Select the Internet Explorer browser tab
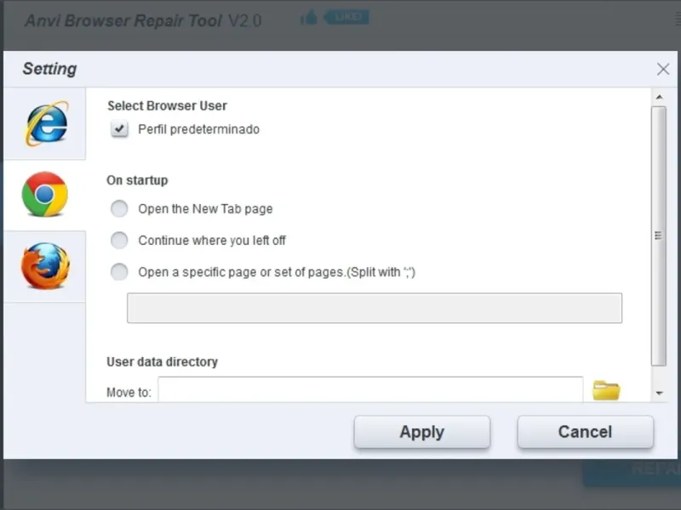 [x=44, y=124]
